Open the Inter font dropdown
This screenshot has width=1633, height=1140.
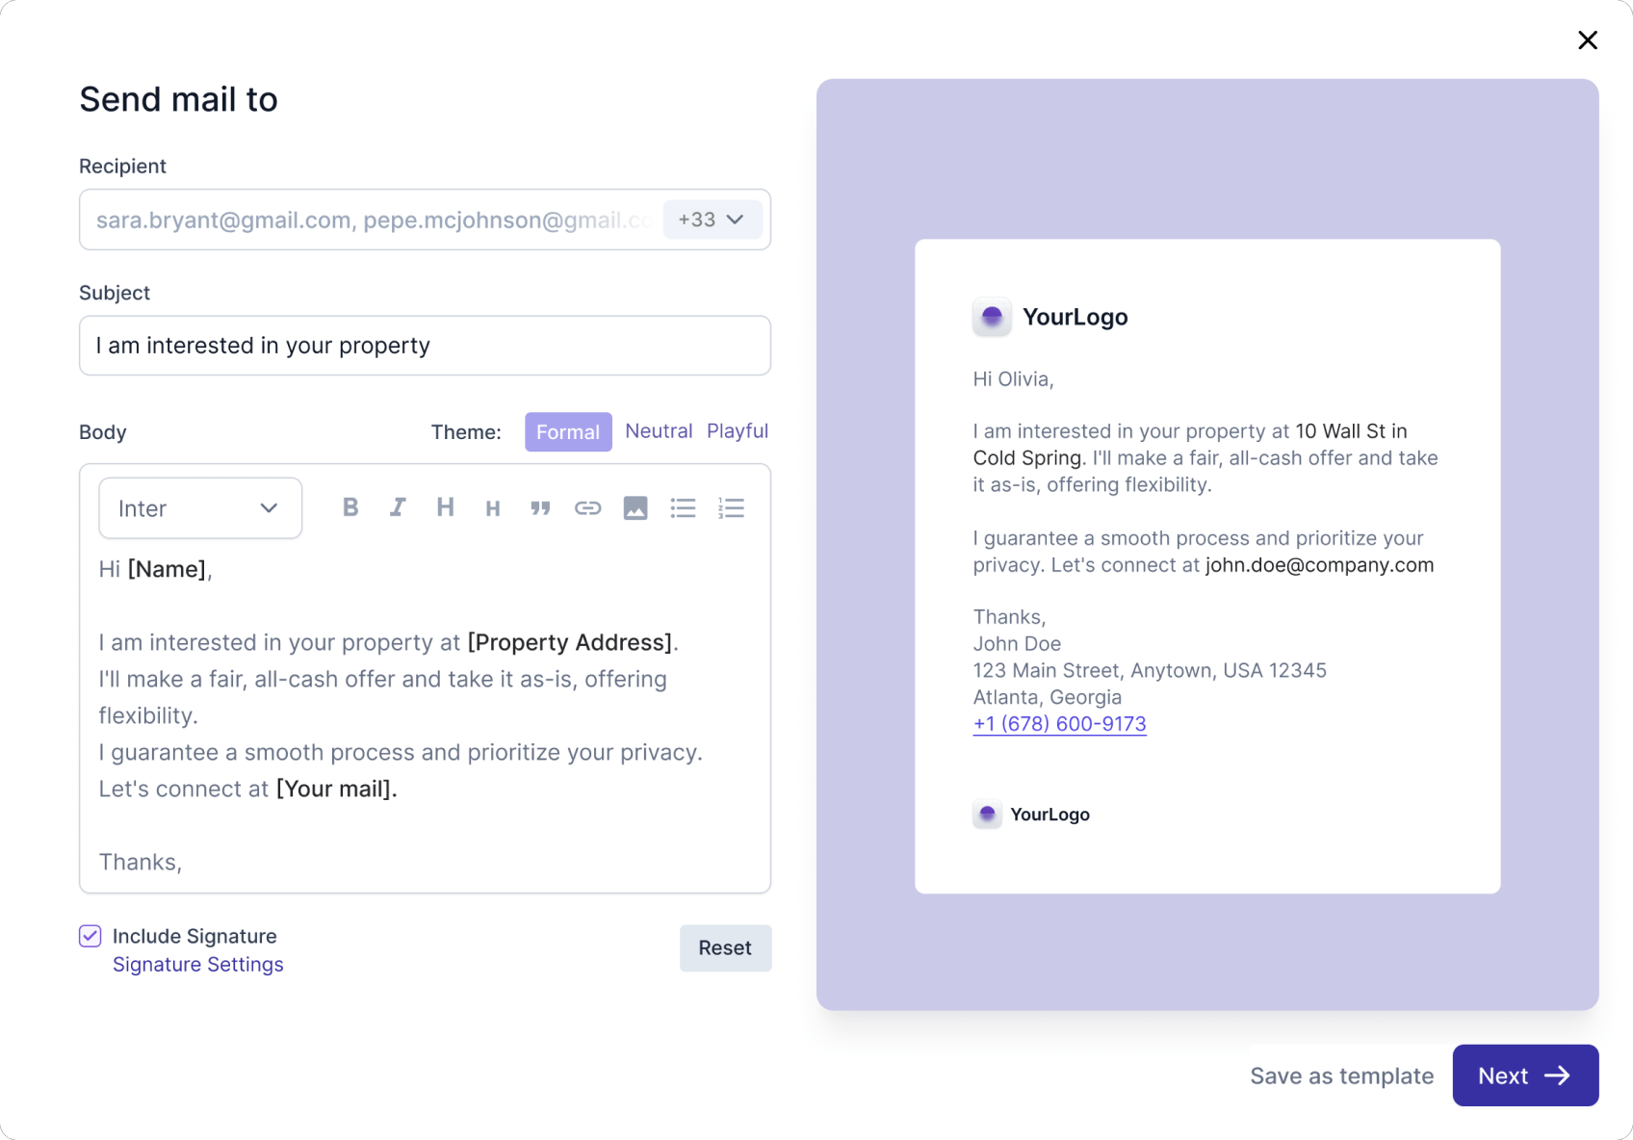[199, 507]
